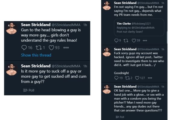Open more options on the "PR team" tweet

tap(145, 40)
